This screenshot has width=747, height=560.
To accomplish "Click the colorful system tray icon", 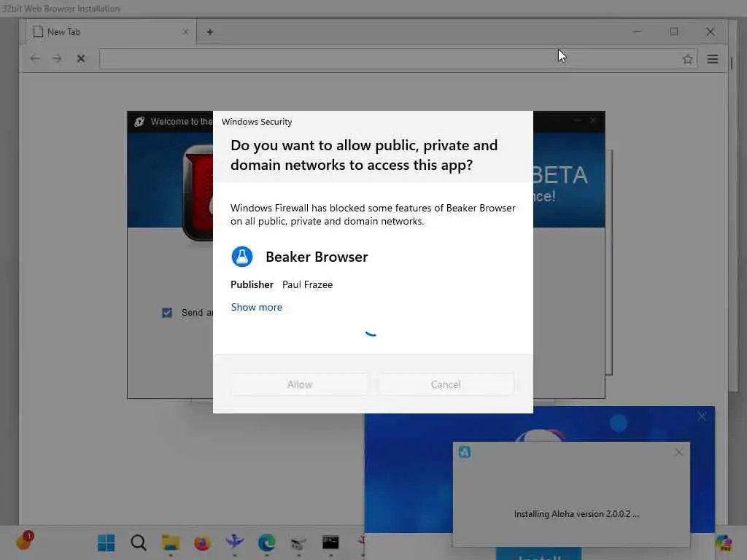I will 724,542.
